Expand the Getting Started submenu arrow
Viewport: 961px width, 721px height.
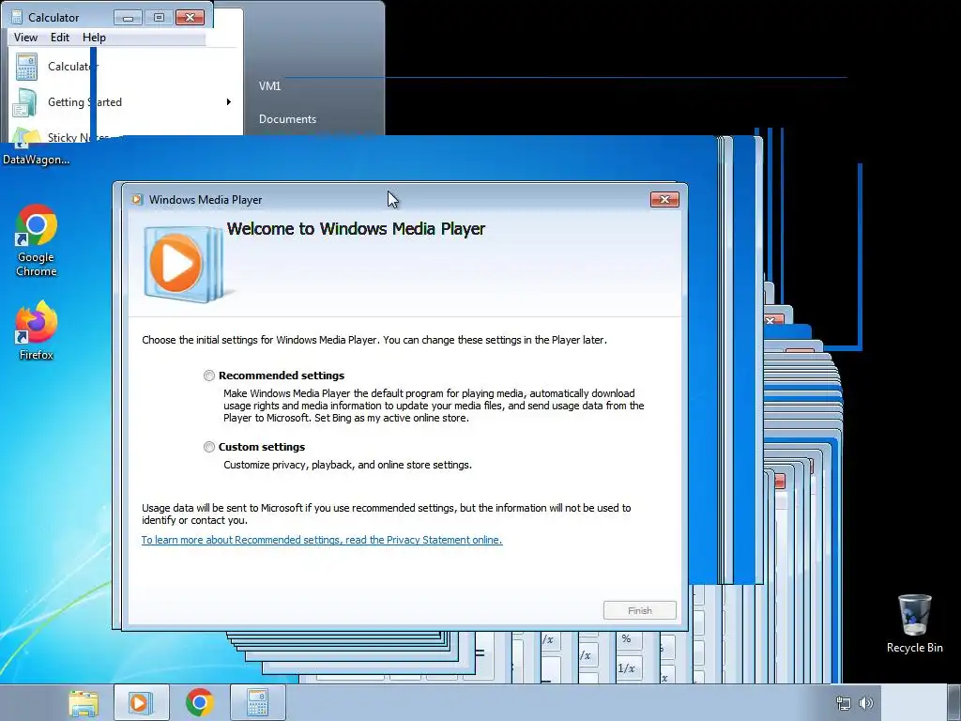229,101
